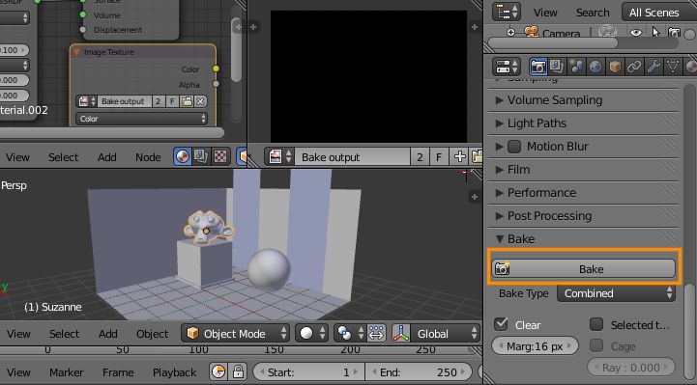Image resolution: width=697 pixels, height=385 pixels.
Task: Open Scene properties tab
Action: (x=576, y=67)
